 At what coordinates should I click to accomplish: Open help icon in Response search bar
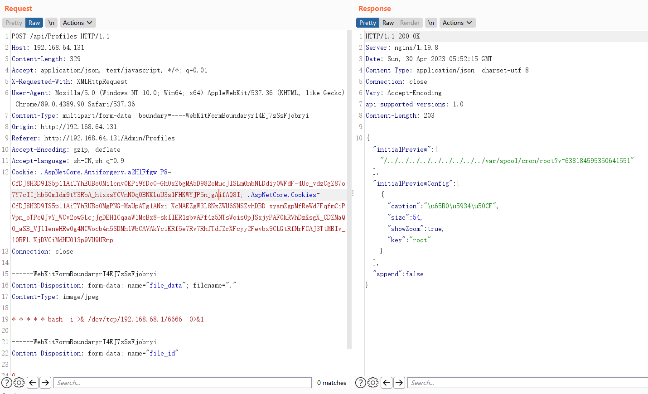coord(361,383)
